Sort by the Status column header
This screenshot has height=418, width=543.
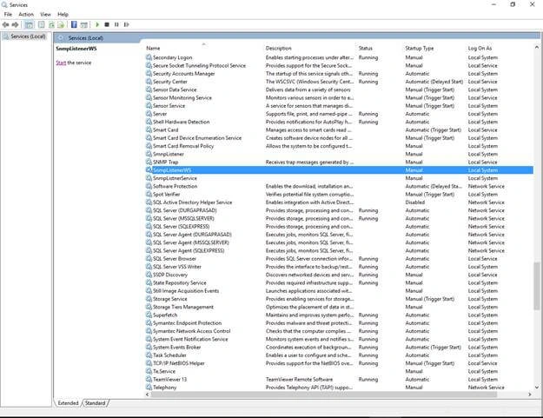point(366,49)
